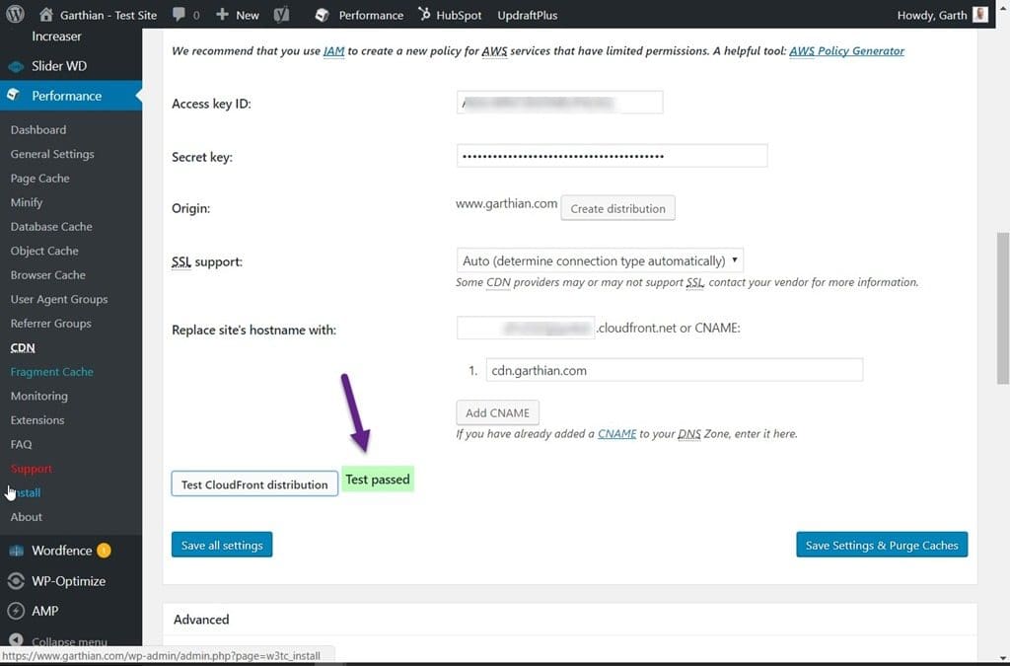The width and height of the screenshot is (1010, 666).
Task: Click the Collapse menu arrow icon
Action: pos(16,641)
